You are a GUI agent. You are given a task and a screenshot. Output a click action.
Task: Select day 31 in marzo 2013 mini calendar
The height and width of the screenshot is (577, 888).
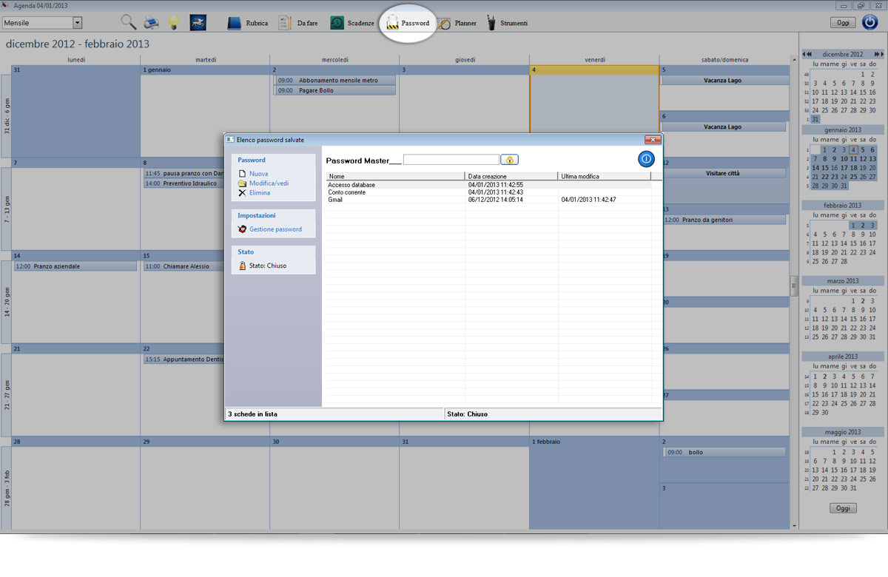point(872,337)
